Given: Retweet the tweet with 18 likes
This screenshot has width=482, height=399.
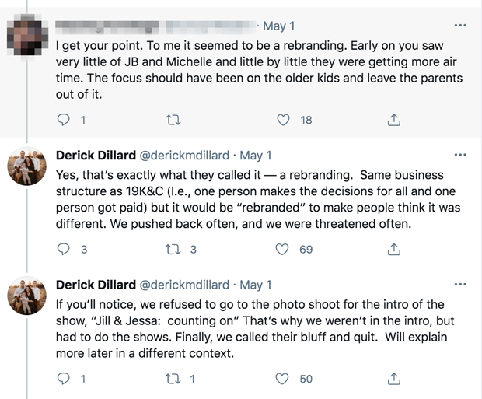Looking at the screenshot, I should pos(173,120).
